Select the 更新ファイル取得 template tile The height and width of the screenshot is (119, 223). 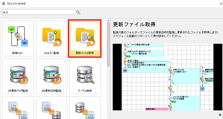[x=85, y=38]
